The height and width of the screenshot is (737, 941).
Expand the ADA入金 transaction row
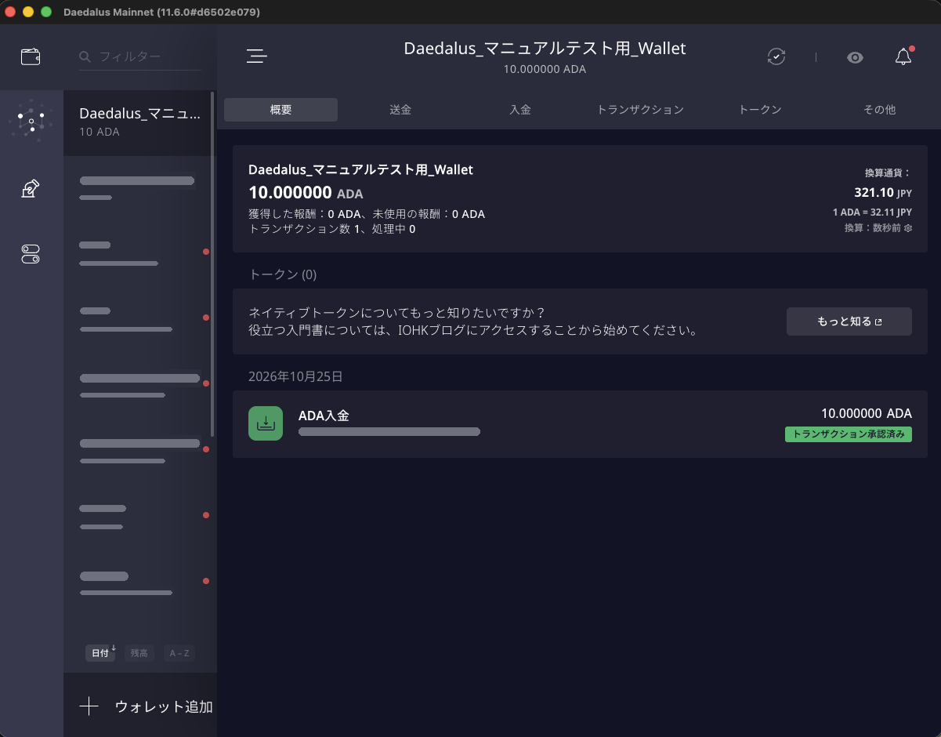(x=580, y=423)
